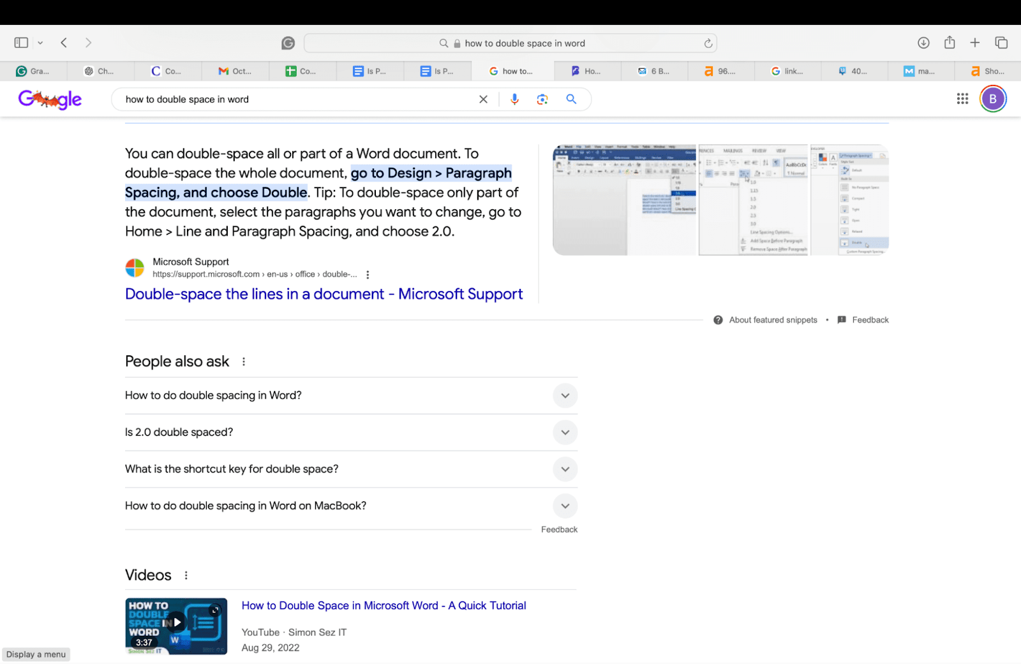Play the Simon Sez IT video thumbnail
Viewport: 1021px width, 664px height.
[x=176, y=626]
